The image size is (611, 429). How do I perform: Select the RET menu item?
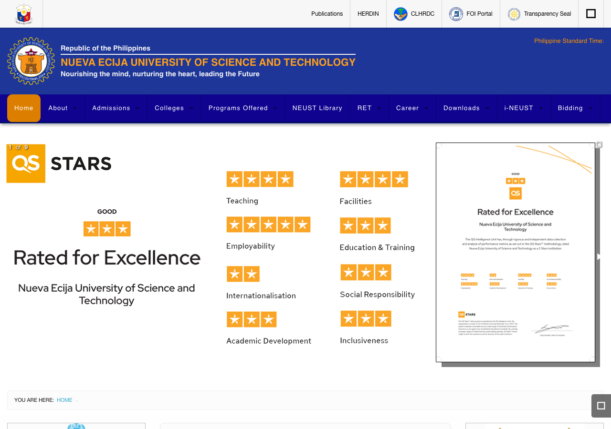tap(369, 108)
